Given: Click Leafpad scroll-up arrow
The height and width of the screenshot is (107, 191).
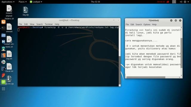Looking at the screenshot, I should pyautogui.click(x=181, y=27).
